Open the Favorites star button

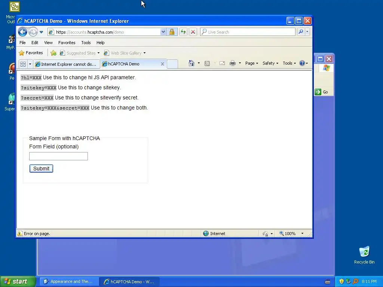click(x=31, y=53)
